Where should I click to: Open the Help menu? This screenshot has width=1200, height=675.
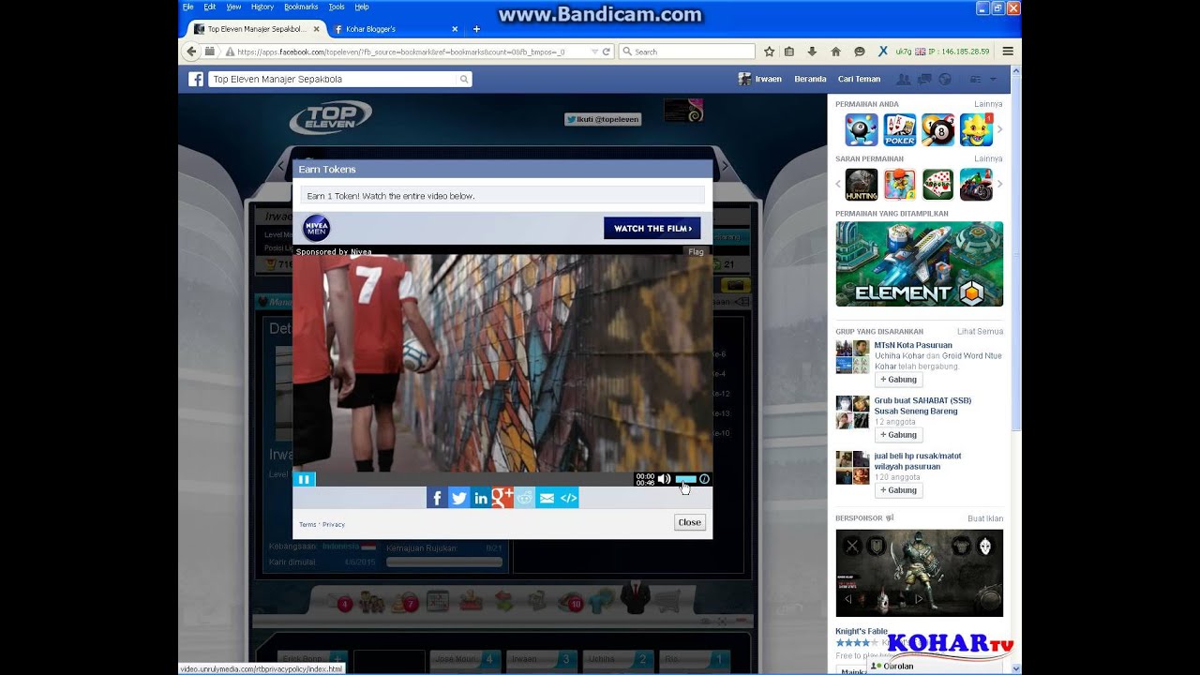coord(362,7)
